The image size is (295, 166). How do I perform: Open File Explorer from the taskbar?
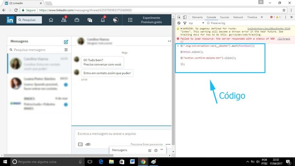[112, 162]
